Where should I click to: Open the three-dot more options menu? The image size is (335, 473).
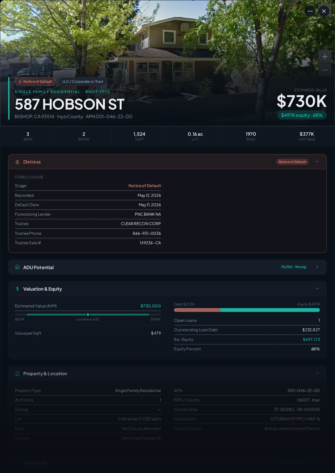point(310,11)
